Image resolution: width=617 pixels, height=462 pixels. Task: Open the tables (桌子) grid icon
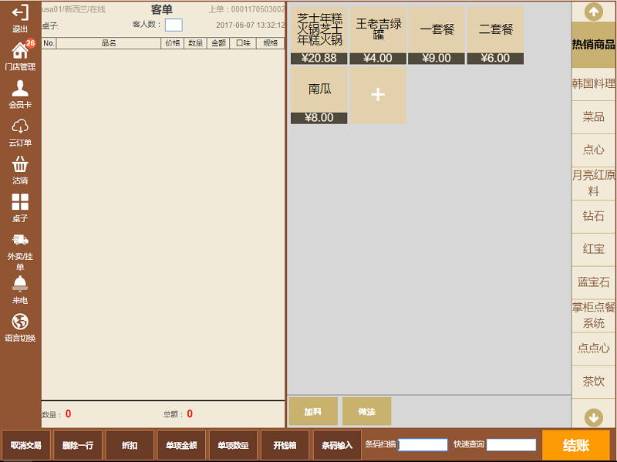pyautogui.click(x=20, y=202)
